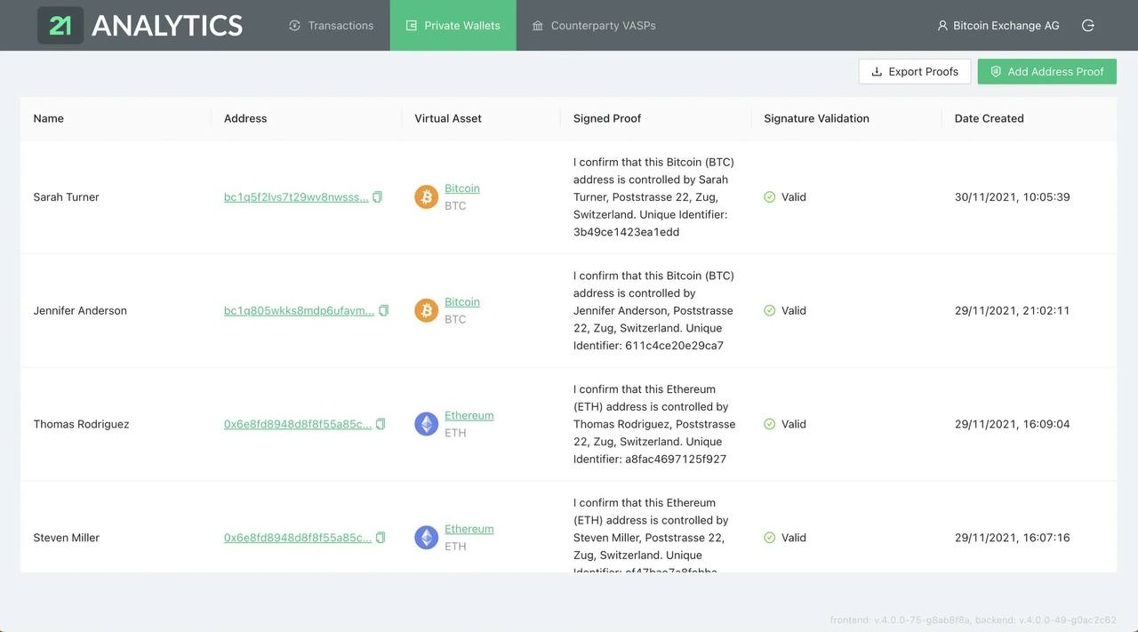Select the Private Wallets tab

tap(453, 26)
